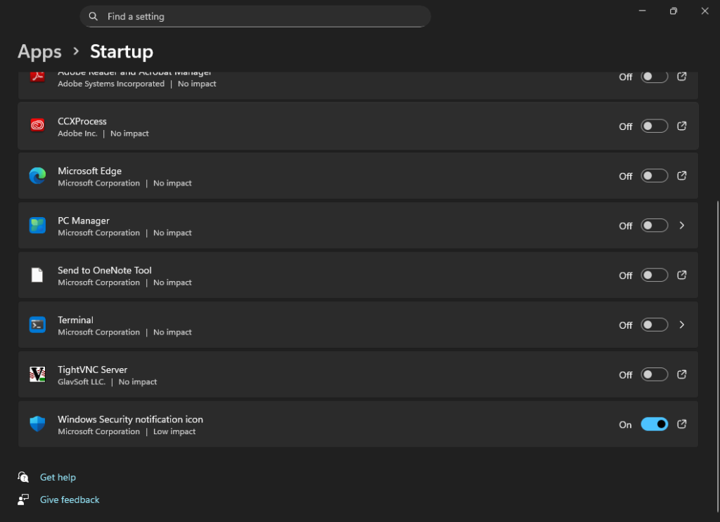Select the Startup breadcrumb label
720x522 pixels.
click(121, 51)
